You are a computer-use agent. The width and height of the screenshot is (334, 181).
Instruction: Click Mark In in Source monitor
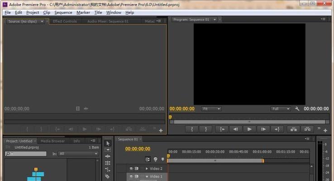[x=27, y=129]
